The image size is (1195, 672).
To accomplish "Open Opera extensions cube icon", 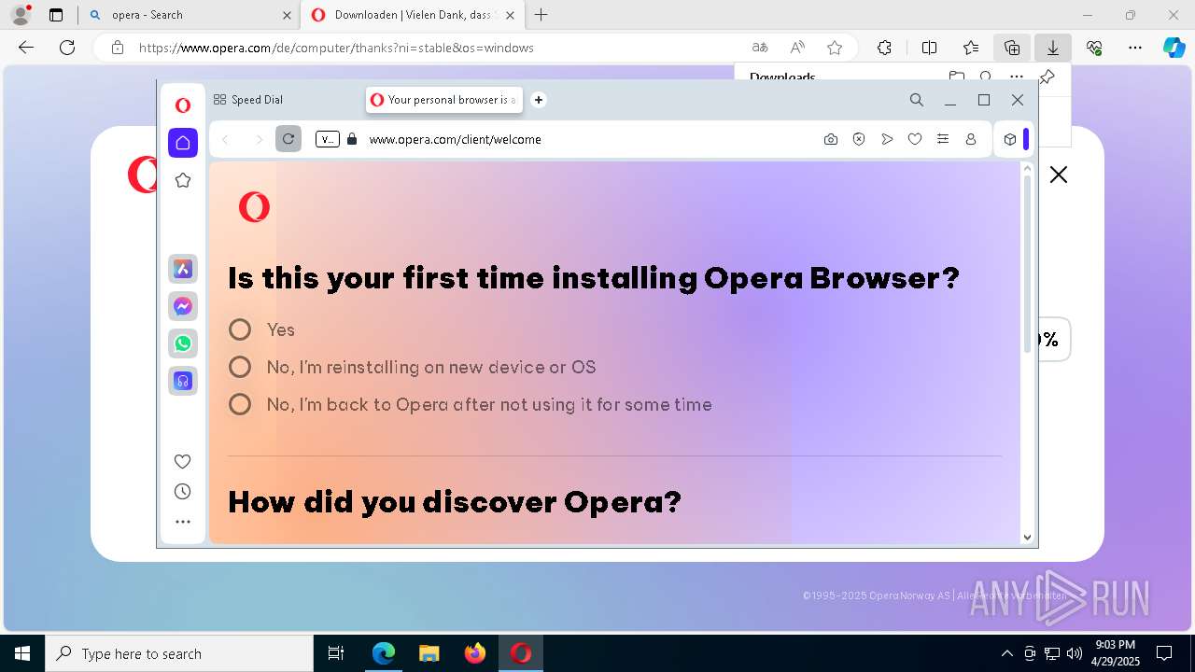I will (1010, 139).
